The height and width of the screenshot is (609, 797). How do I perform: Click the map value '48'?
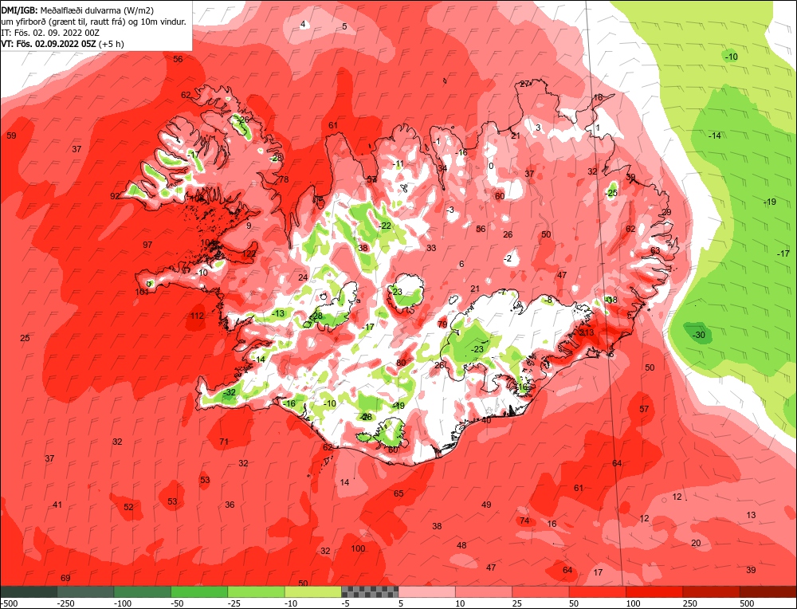[x=461, y=545]
